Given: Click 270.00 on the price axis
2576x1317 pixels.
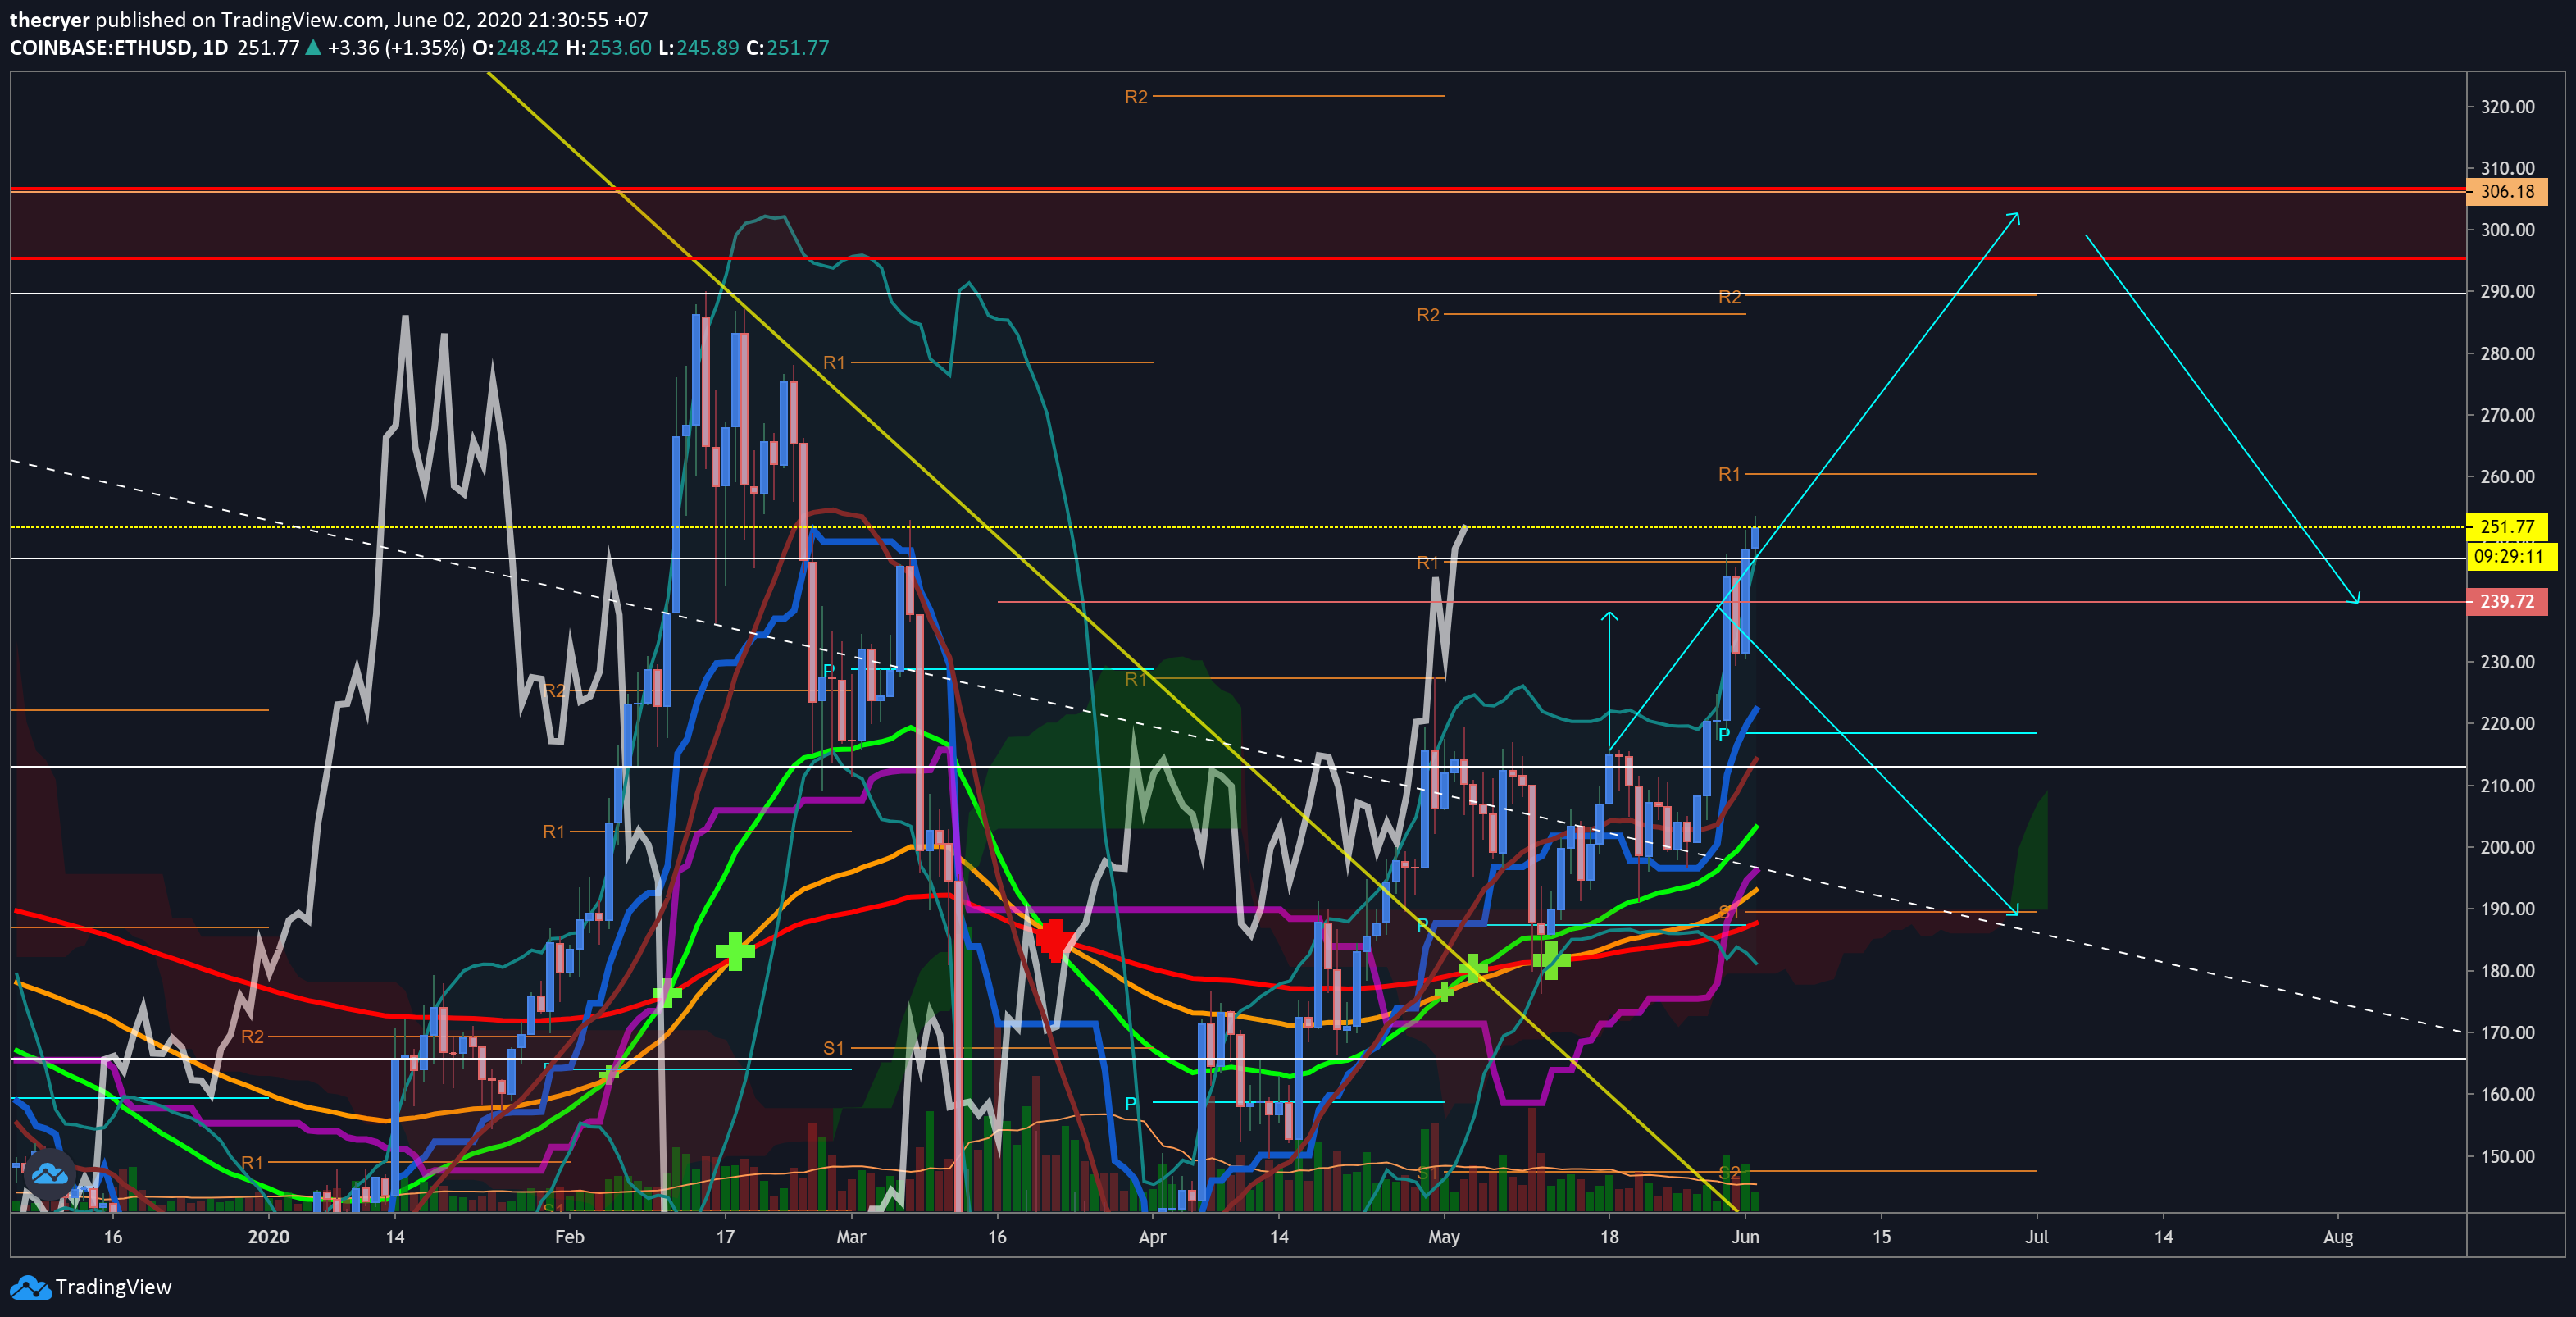Looking at the screenshot, I should [x=2507, y=414].
